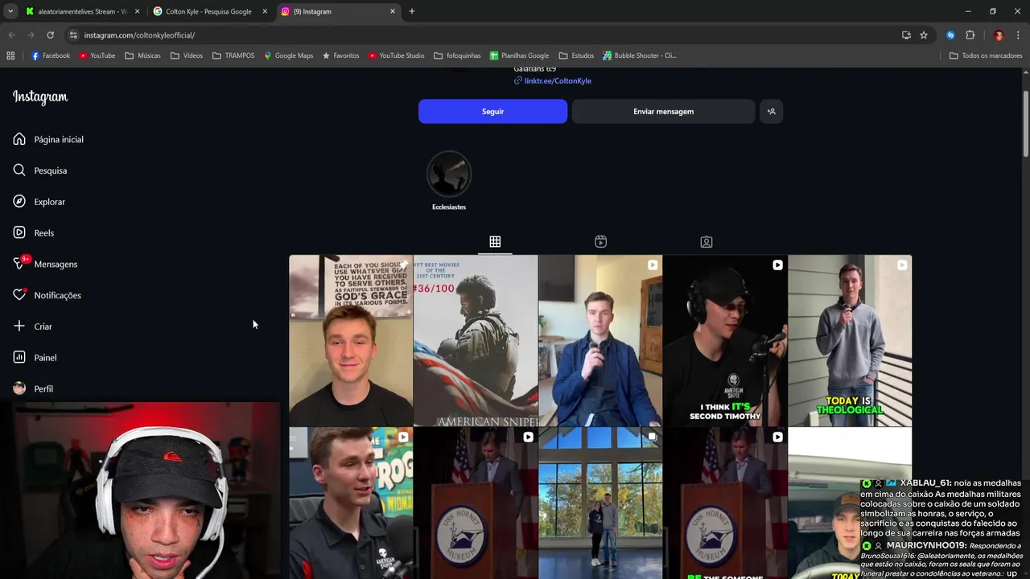Follow the account with Seguir button

coord(492,112)
